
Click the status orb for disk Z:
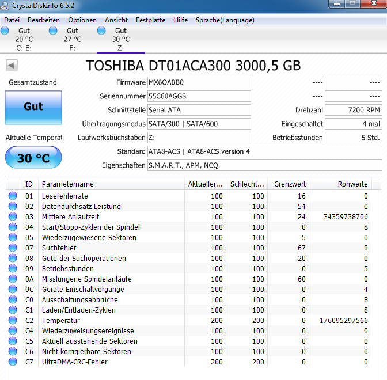tap(101, 31)
